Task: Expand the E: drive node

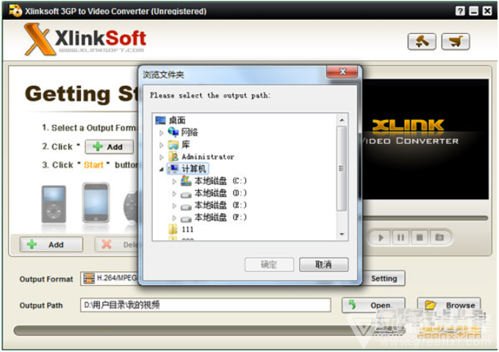Action: coord(174,206)
